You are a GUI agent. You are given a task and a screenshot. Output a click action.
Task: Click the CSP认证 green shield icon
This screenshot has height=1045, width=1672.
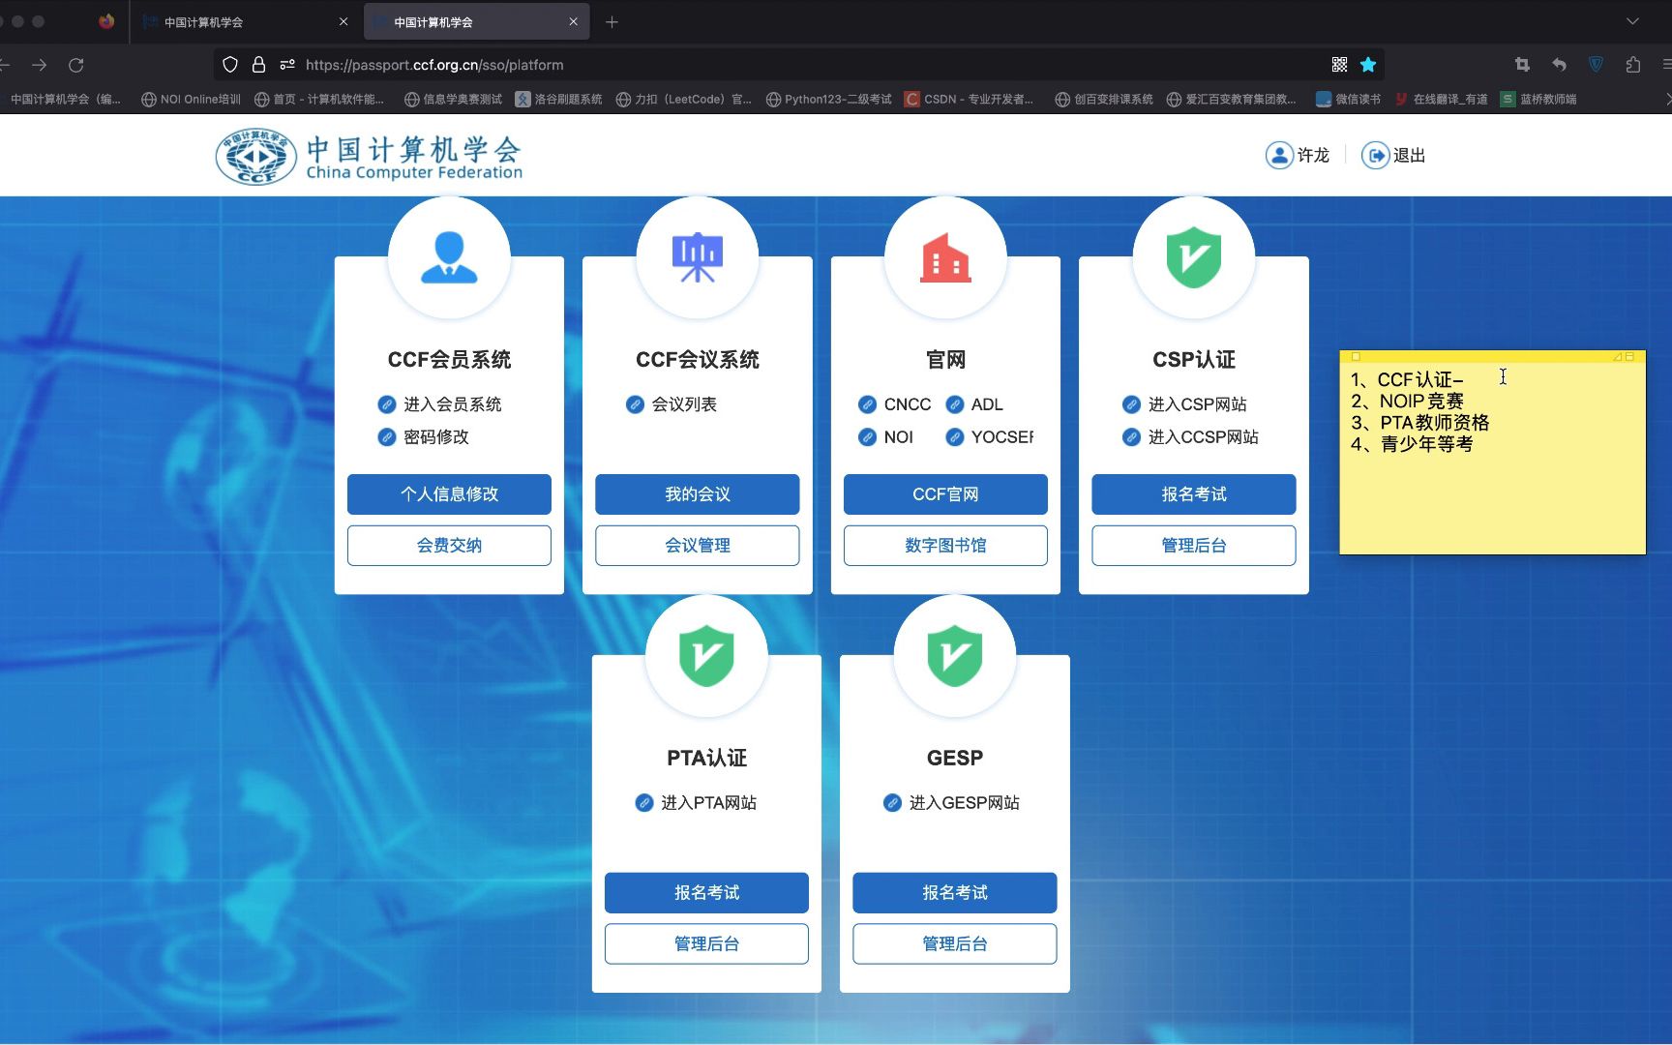[x=1194, y=257]
